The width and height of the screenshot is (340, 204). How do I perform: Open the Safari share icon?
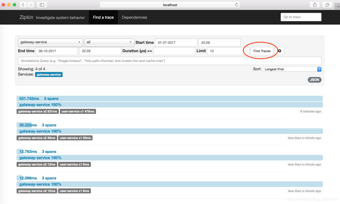(315, 5)
